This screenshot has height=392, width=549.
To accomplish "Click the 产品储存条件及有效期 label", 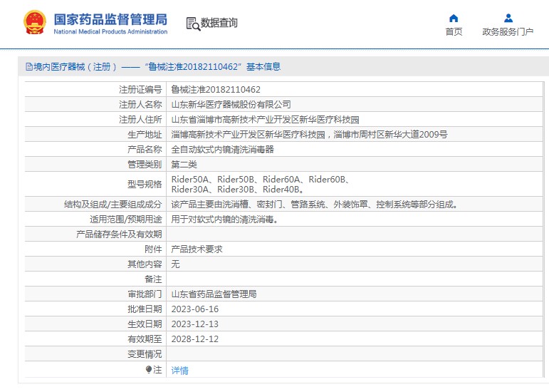I will 119,234.
